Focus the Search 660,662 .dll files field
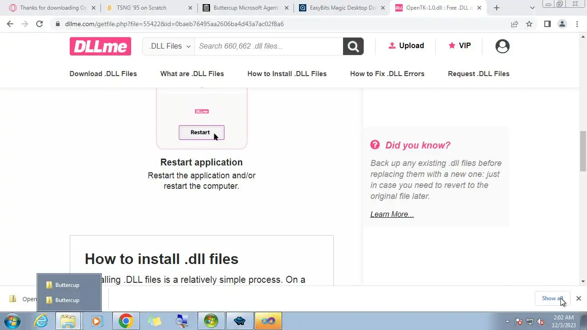The image size is (587, 330). [x=269, y=46]
